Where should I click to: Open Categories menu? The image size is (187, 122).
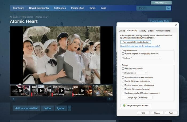pos(60,8)
